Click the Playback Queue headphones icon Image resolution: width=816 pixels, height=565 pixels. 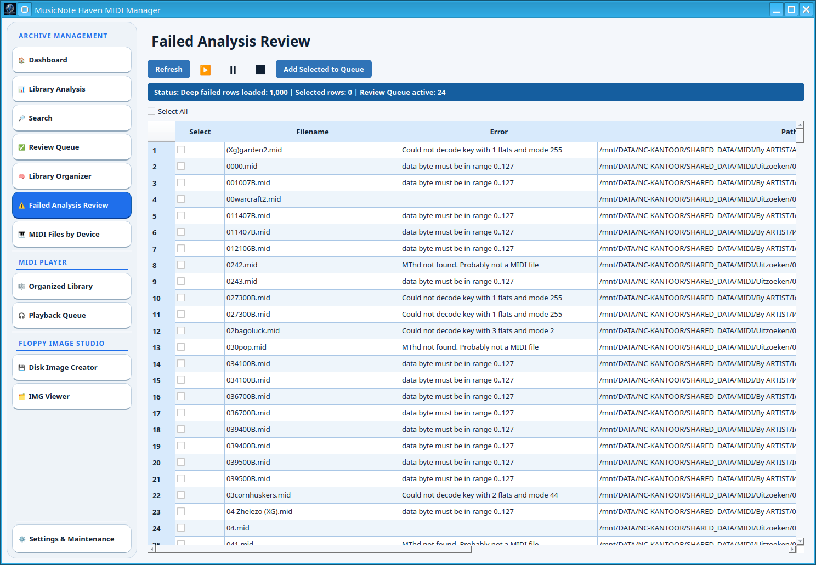[x=22, y=316]
